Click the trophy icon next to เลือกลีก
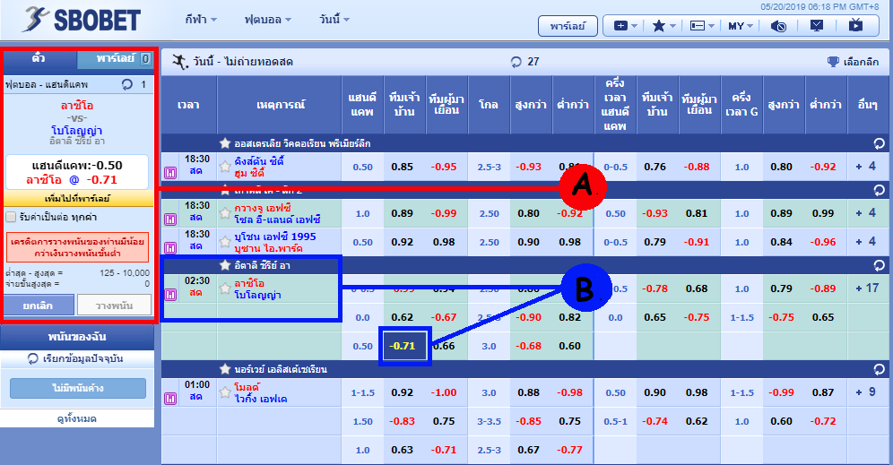Image resolution: width=893 pixels, height=465 pixels. click(833, 62)
